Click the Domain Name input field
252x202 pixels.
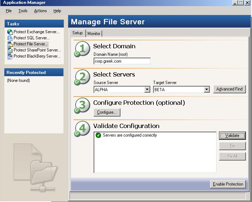[122, 61]
